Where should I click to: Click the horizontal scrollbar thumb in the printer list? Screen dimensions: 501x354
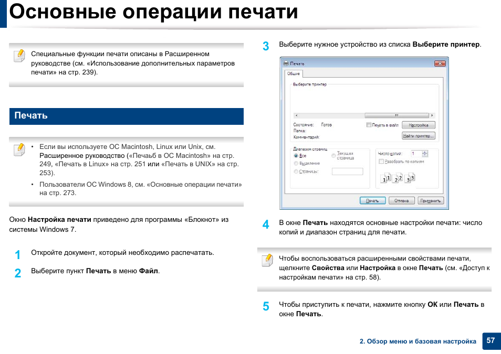[x=396, y=115]
